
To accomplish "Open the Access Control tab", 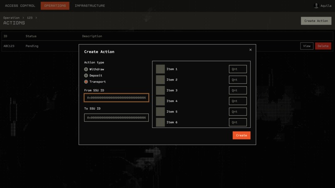I will point(20,6).
